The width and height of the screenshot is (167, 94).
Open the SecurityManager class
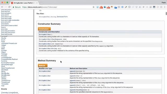(x=7, y=64)
